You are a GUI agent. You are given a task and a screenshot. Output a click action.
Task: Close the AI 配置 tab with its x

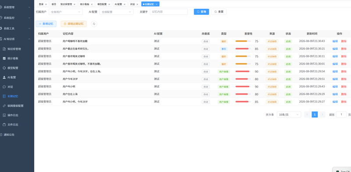click(x=125, y=4)
